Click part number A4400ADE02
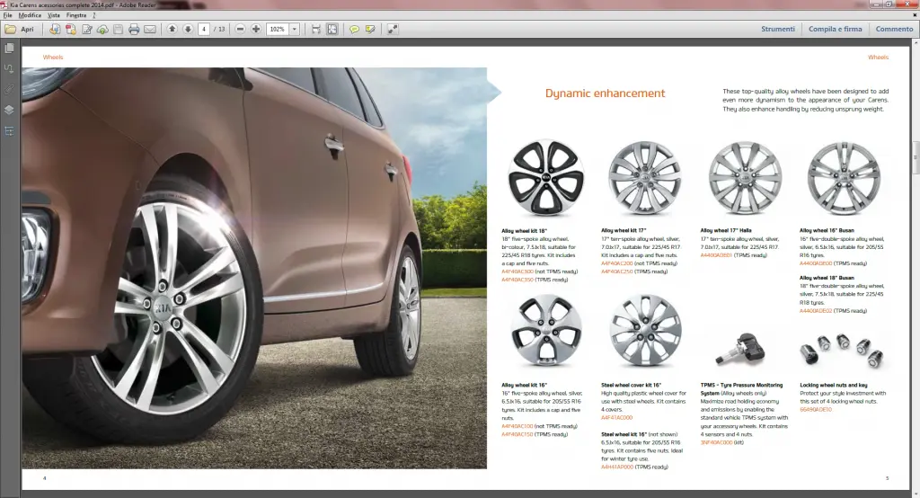920x498 pixels. click(816, 311)
